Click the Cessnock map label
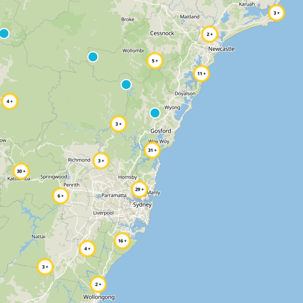 coord(162,33)
